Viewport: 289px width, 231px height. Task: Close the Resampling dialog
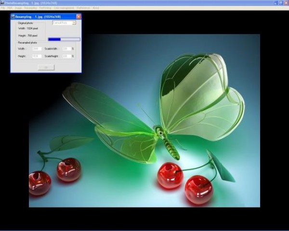click(79, 16)
